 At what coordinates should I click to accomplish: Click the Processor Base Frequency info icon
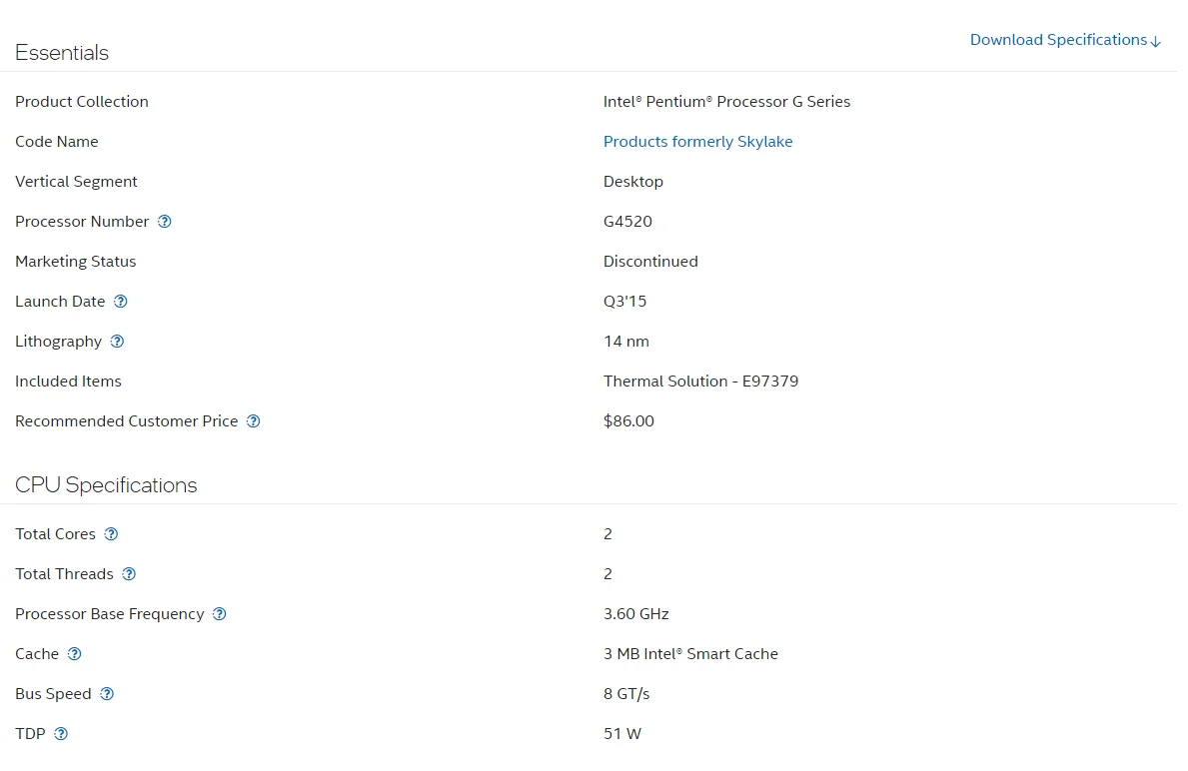(x=220, y=614)
